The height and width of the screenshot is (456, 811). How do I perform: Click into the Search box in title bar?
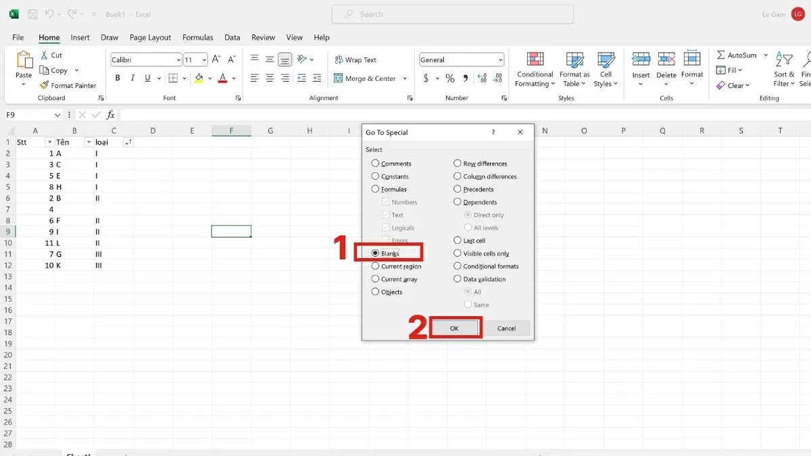click(x=453, y=14)
